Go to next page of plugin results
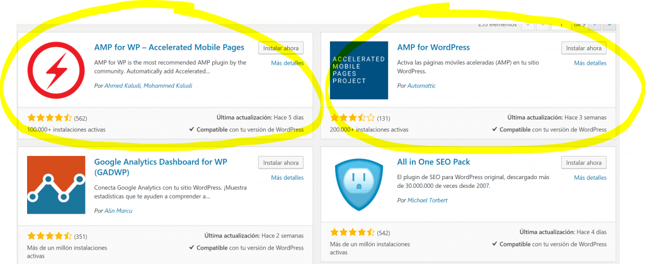The image size is (645, 264). tap(595, 25)
